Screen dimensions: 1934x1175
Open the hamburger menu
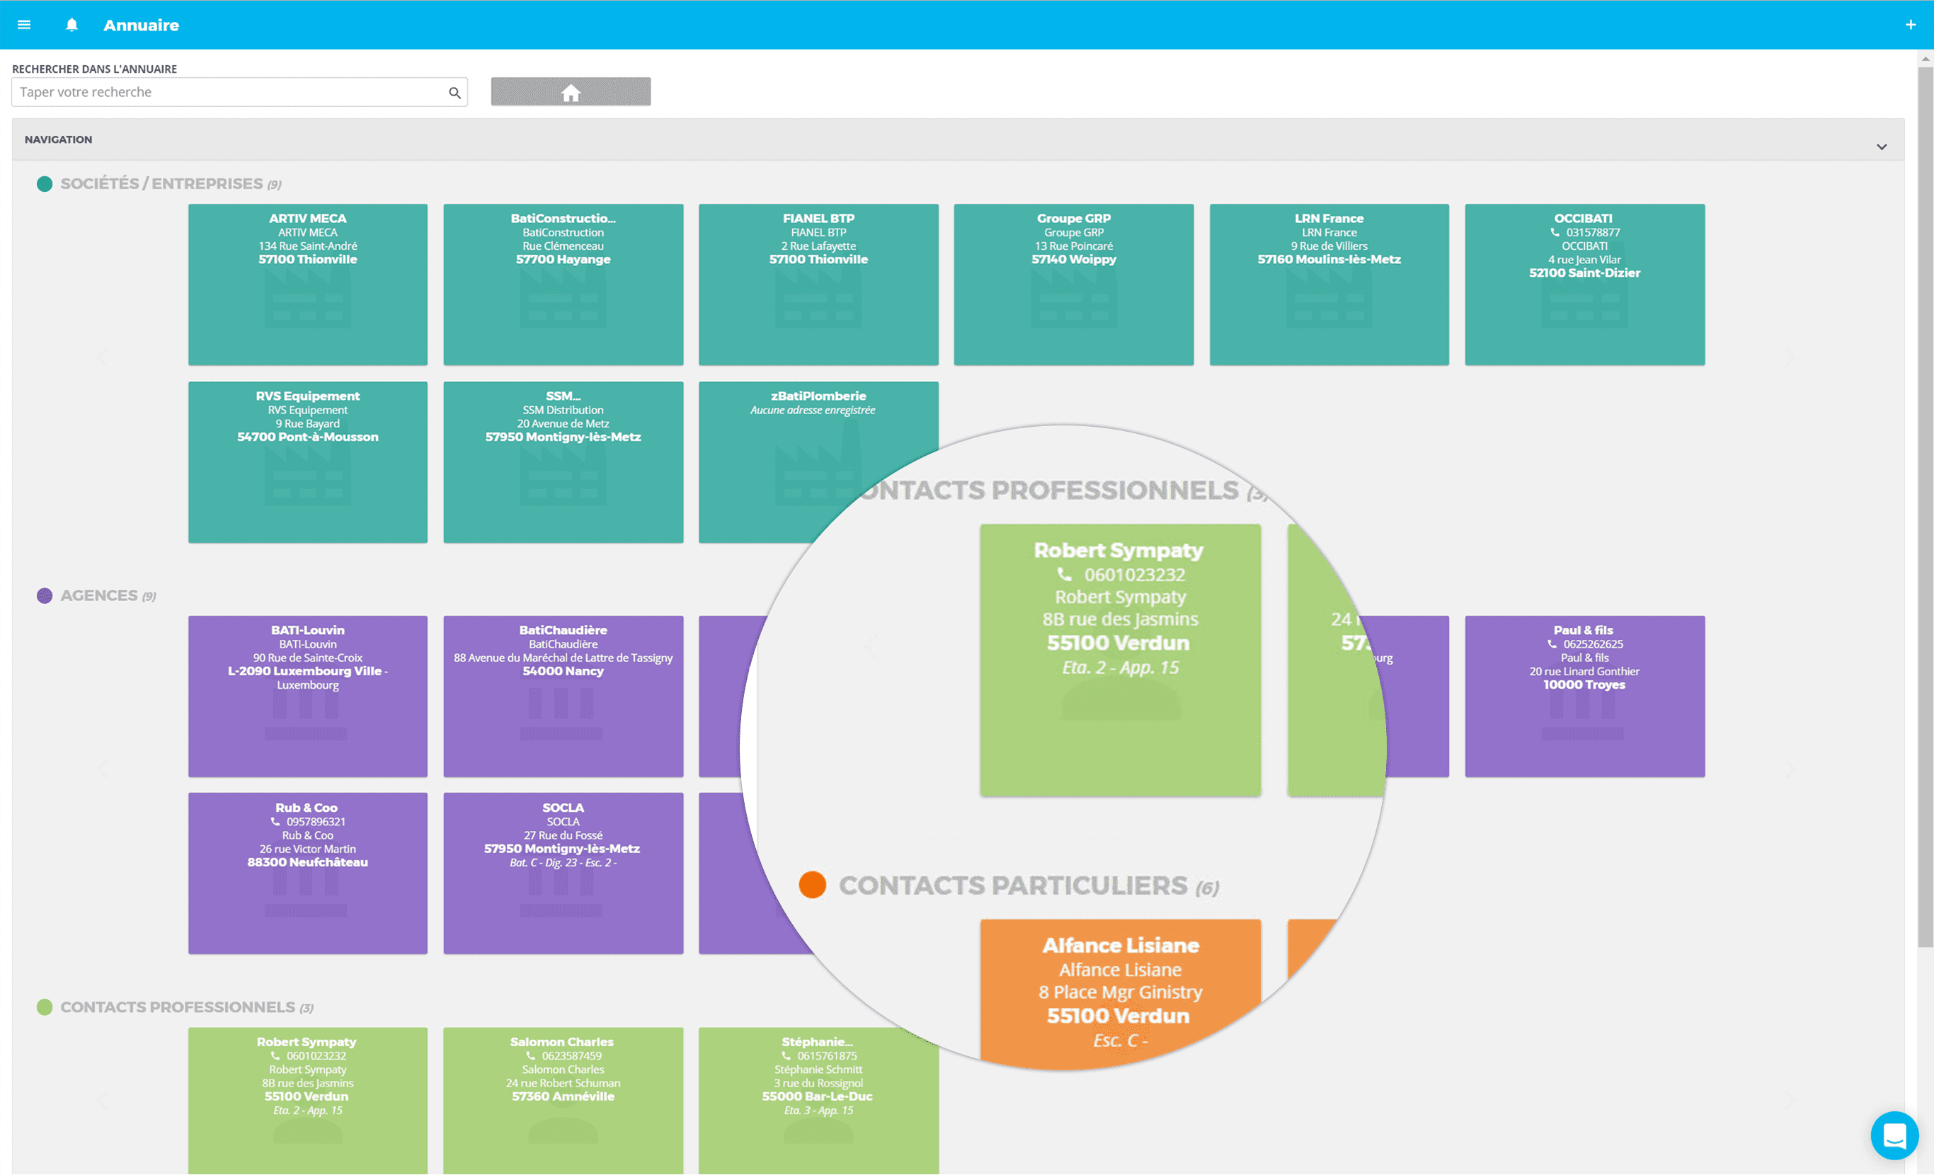24,25
